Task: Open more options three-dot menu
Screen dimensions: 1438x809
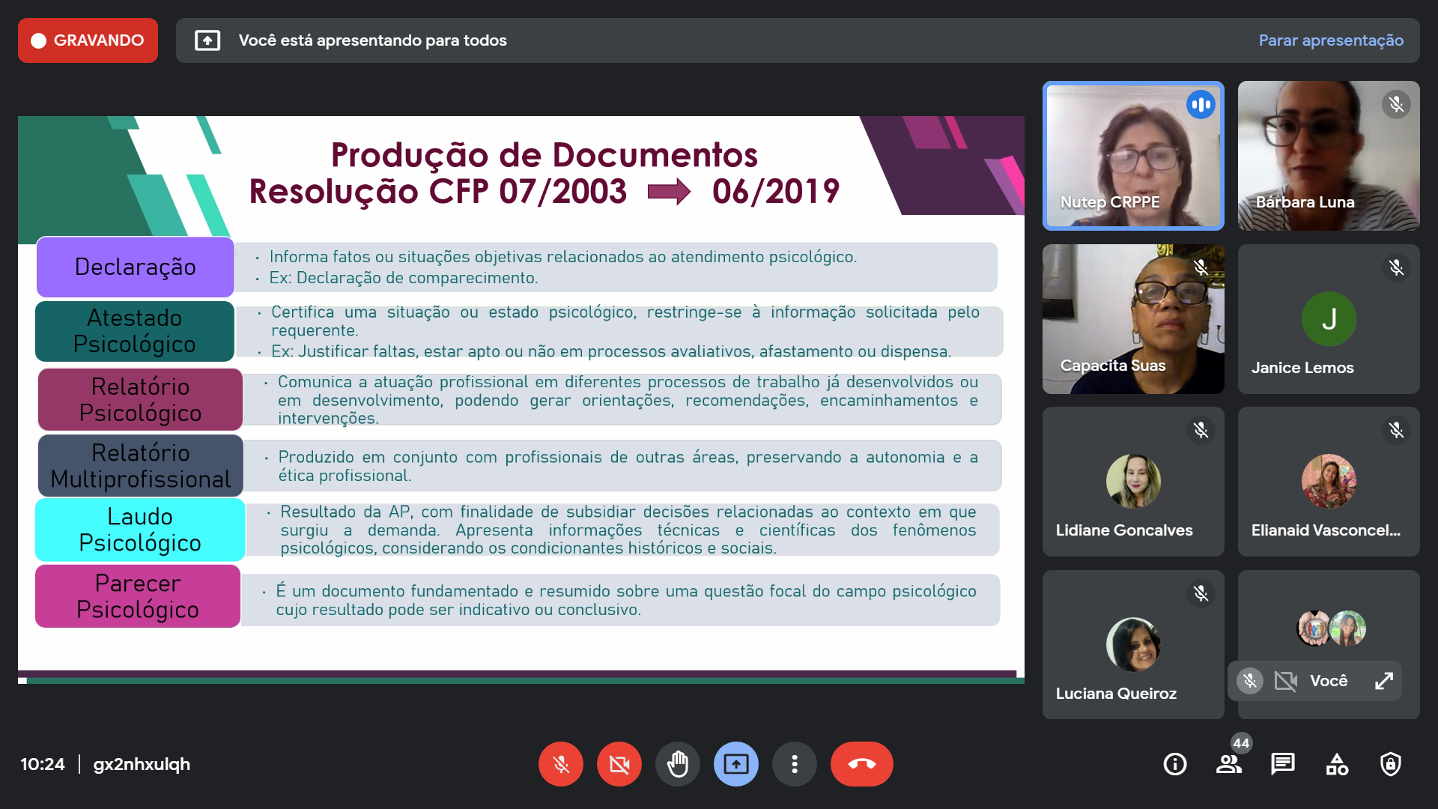Action: [794, 764]
